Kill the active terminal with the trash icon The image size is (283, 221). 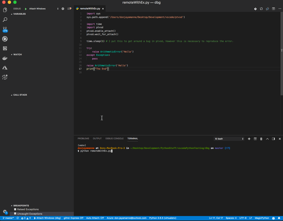[x=261, y=139]
